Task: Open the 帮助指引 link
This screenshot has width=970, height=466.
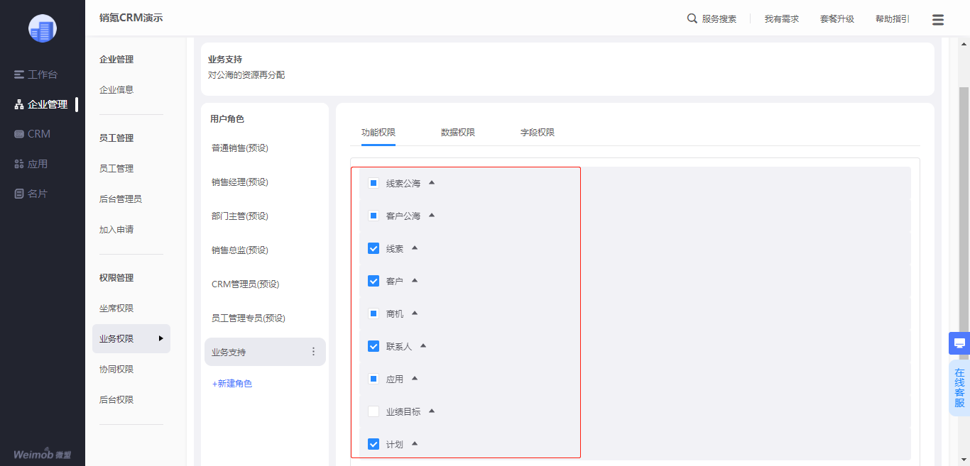Action: [893, 19]
